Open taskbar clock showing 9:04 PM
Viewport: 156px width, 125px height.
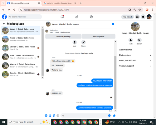click(143, 122)
